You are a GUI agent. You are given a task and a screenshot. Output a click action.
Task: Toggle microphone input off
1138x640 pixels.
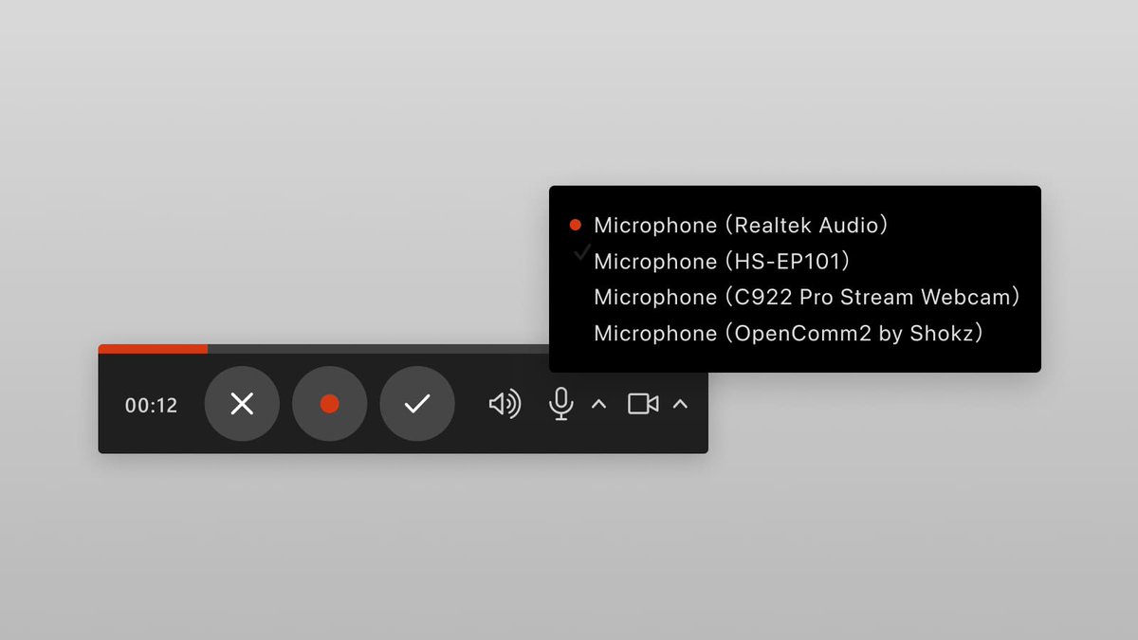(x=561, y=404)
